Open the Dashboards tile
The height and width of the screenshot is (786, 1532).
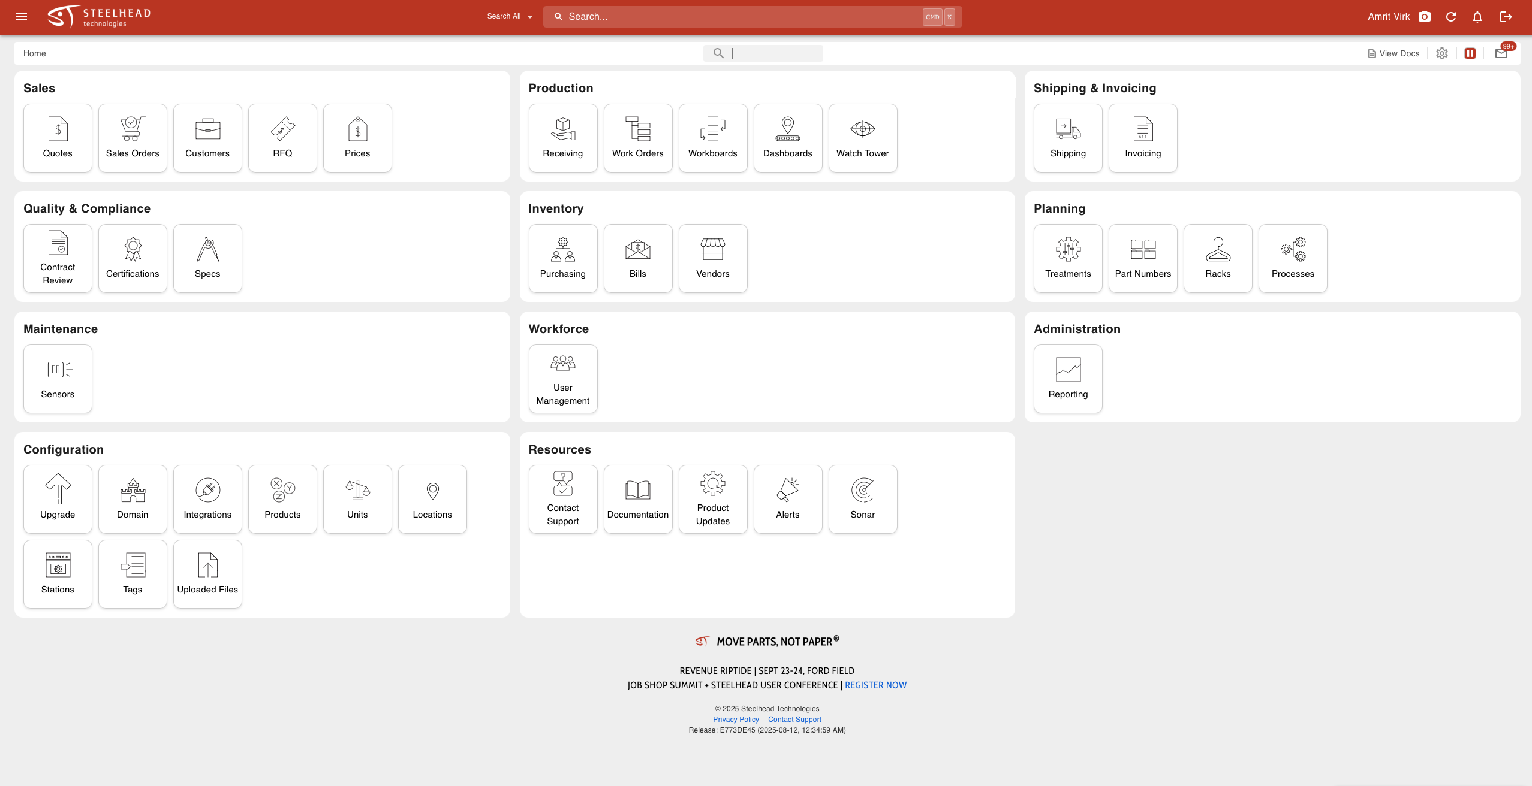tap(788, 138)
